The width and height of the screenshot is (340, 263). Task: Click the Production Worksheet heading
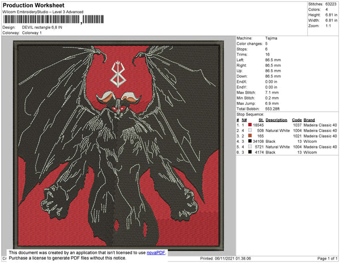[x=33, y=5]
